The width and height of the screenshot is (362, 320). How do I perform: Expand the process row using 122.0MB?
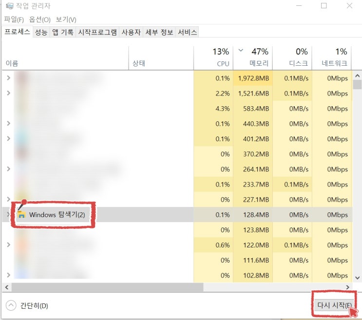[x=9, y=245]
